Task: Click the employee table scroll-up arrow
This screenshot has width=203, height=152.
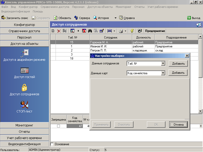Action: (x=200, y=36)
